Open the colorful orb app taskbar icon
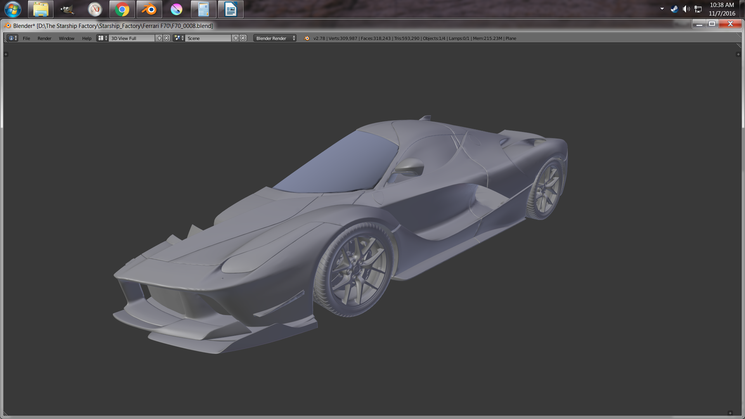This screenshot has width=745, height=419. tap(176, 9)
